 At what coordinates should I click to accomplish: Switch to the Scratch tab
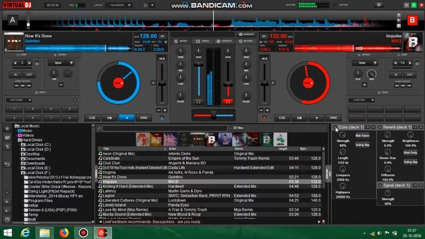[x=224, y=41]
